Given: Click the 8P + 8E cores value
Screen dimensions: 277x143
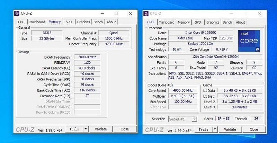Looking at the screenshot, I should pyautogui.click(x=223, y=119).
